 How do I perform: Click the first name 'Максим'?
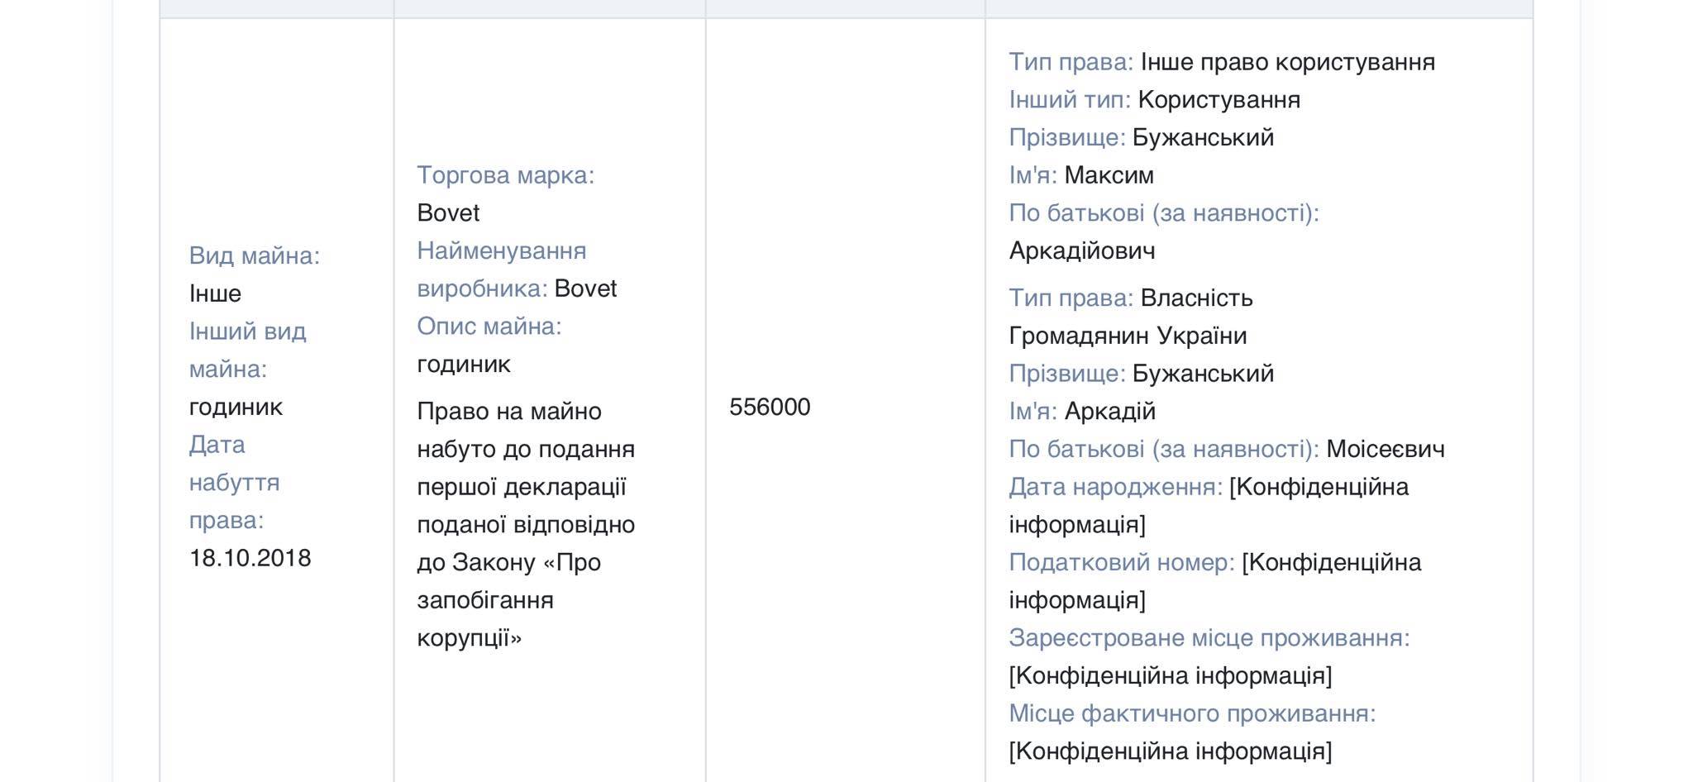pyautogui.click(x=1109, y=175)
